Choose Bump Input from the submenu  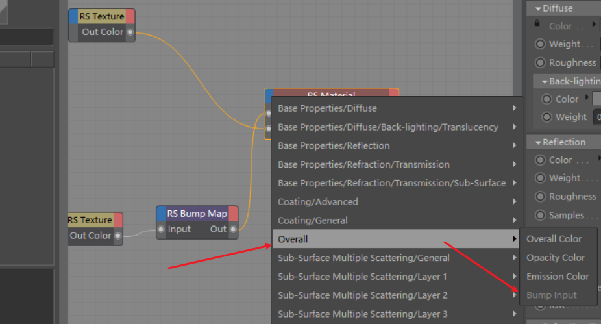point(558,295)
